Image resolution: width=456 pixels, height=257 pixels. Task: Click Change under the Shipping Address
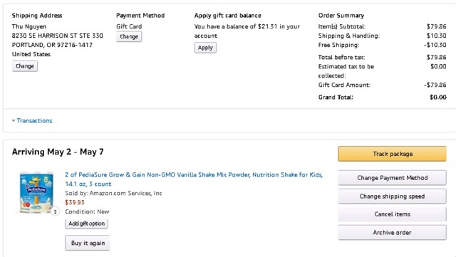[25, 66]
